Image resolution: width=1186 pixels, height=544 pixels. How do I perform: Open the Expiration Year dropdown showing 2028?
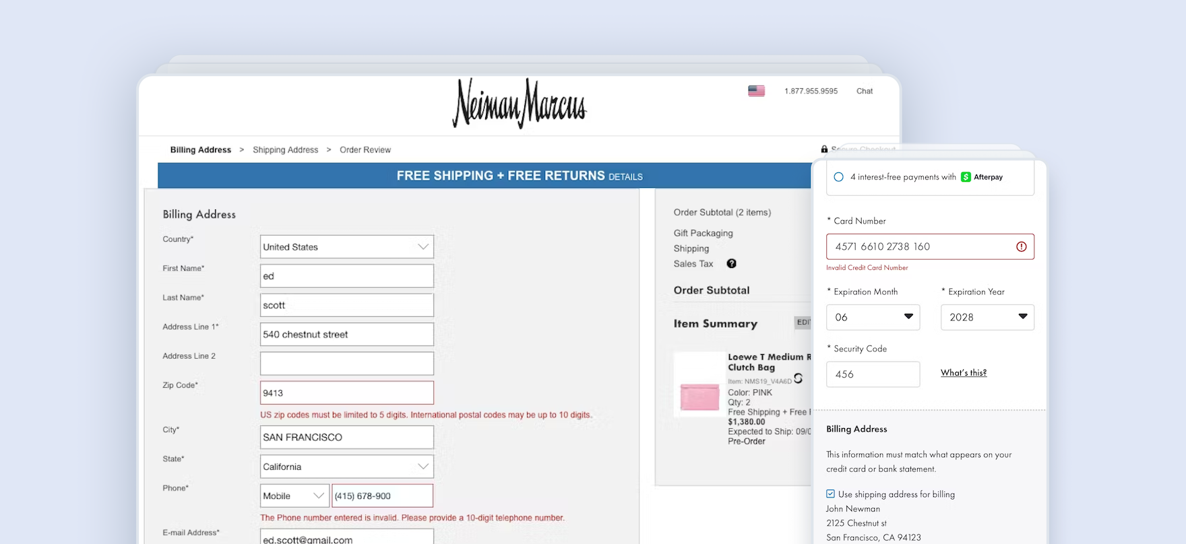[987, 317]
